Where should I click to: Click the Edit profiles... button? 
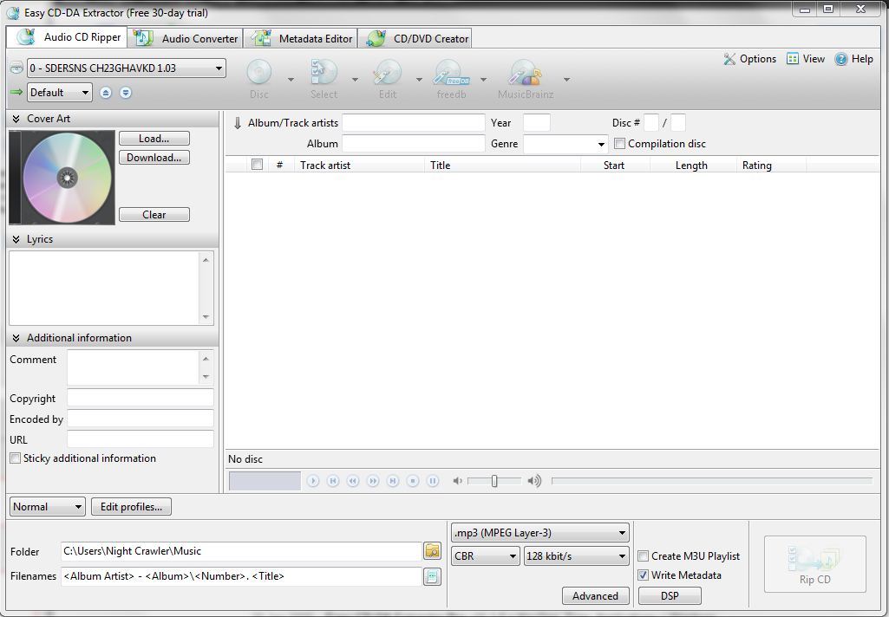tap(132, 507)
